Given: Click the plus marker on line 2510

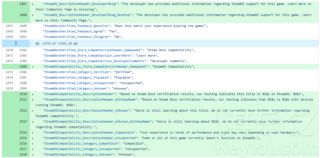Looking at the screenshot, I should (x=33, y=94).
